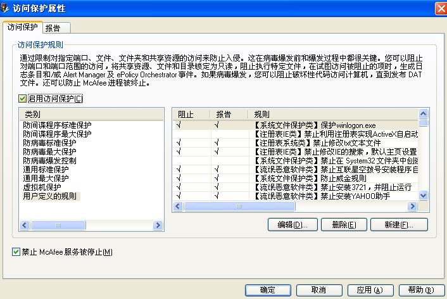Confirm settings with 确定 button
The height and width of the screenshot is (299, 447).
coord(267,290)
